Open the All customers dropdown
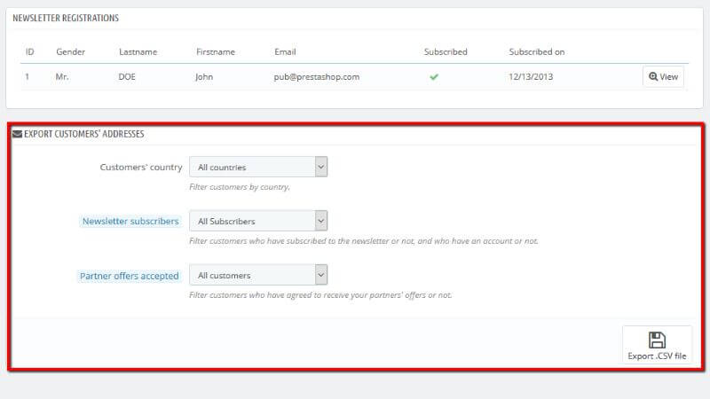710x399 pixels. point(258,275)
